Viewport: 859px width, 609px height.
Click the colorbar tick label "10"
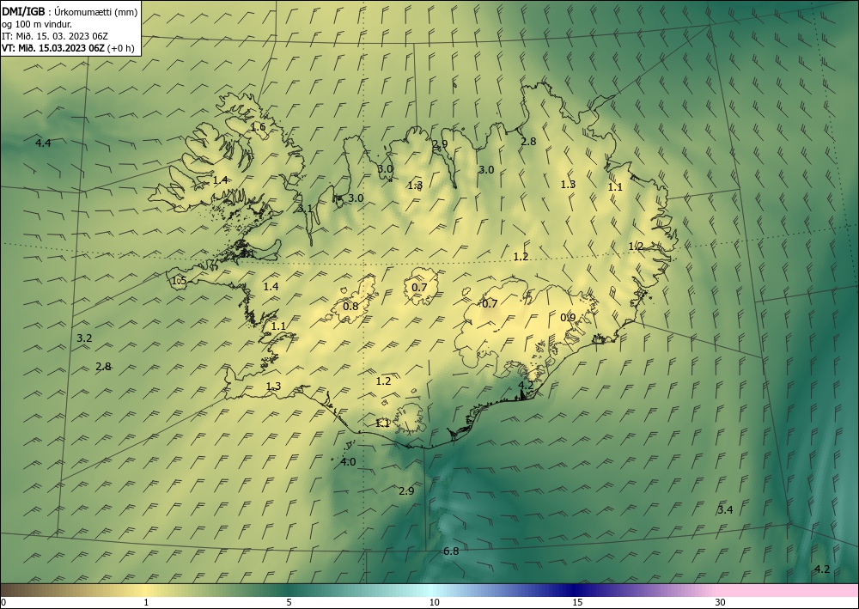tap(435, 603)
